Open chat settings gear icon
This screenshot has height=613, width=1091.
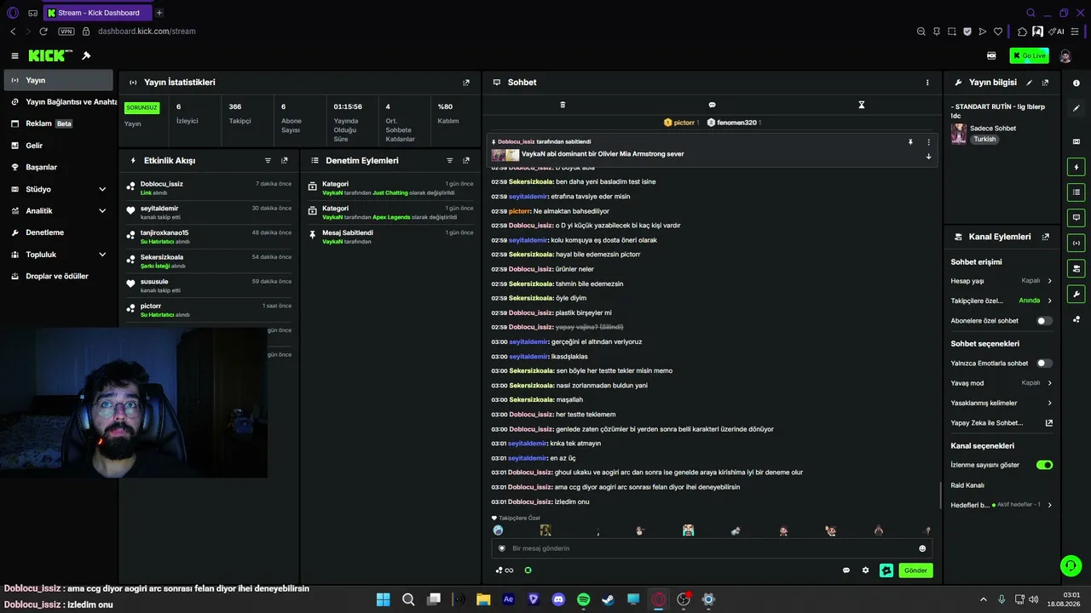click(x=865, y=570)
